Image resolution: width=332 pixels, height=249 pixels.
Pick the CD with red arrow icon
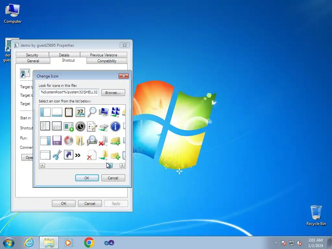(69, 141)
